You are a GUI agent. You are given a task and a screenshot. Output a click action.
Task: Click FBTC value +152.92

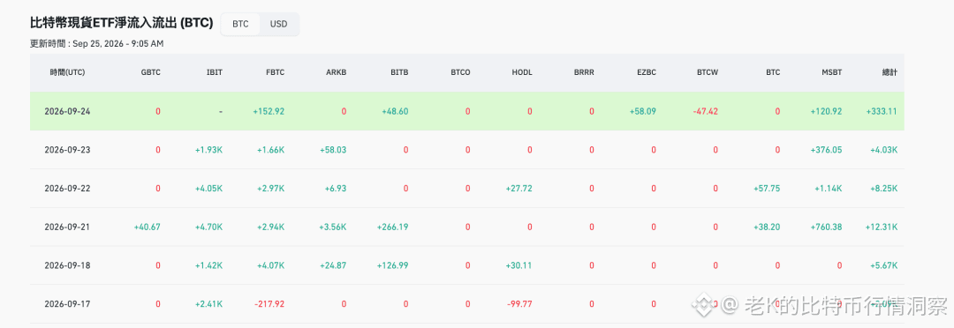[269, 111]
